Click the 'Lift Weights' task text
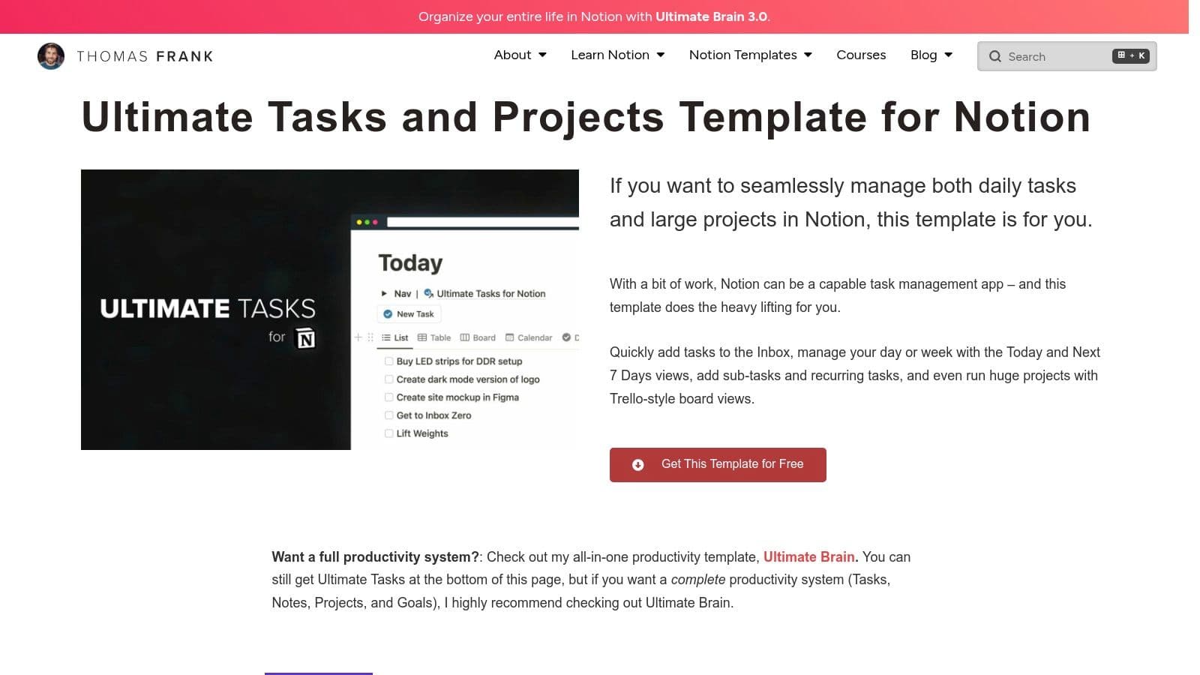This screenshot has height=675, width=1200. [422, 433]
